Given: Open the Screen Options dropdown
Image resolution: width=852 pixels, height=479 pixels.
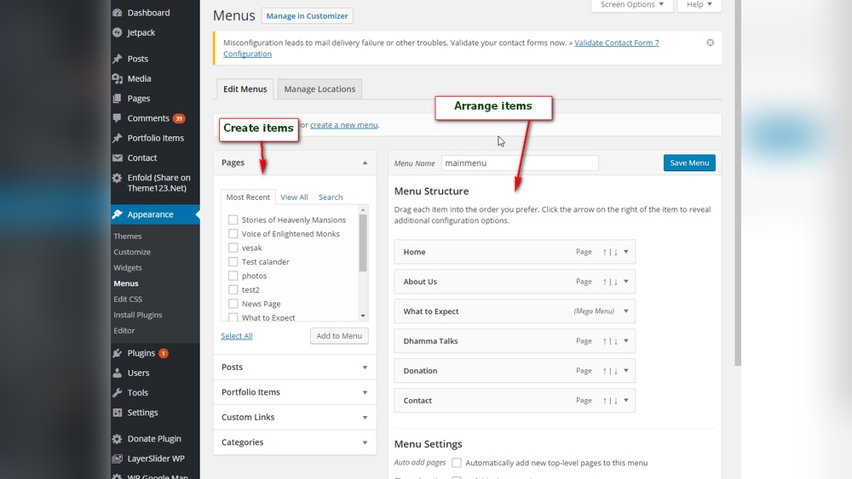Looking at the screenshot, I should pos(632,5).
